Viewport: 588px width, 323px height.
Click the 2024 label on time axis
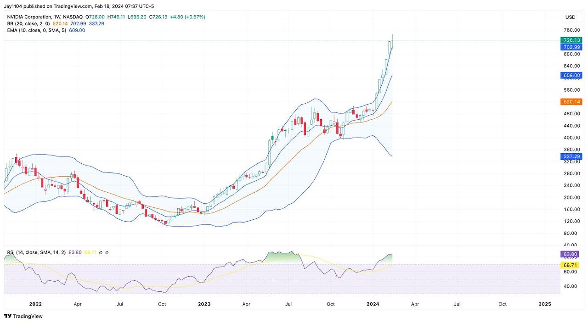(x=373, y=304)
